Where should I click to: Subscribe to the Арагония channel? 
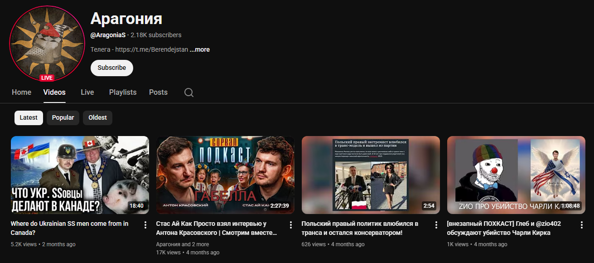112,68
